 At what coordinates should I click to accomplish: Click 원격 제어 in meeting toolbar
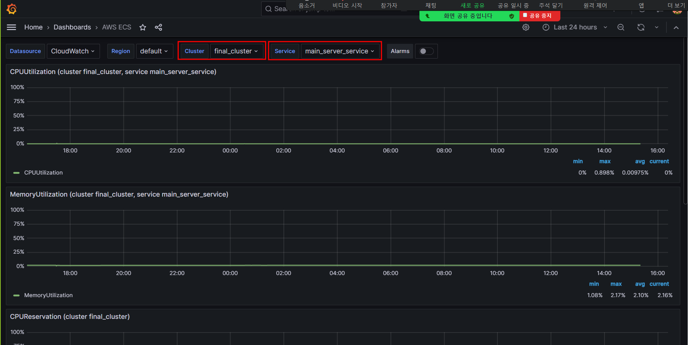pyautogui.click(x=595, y=6)
